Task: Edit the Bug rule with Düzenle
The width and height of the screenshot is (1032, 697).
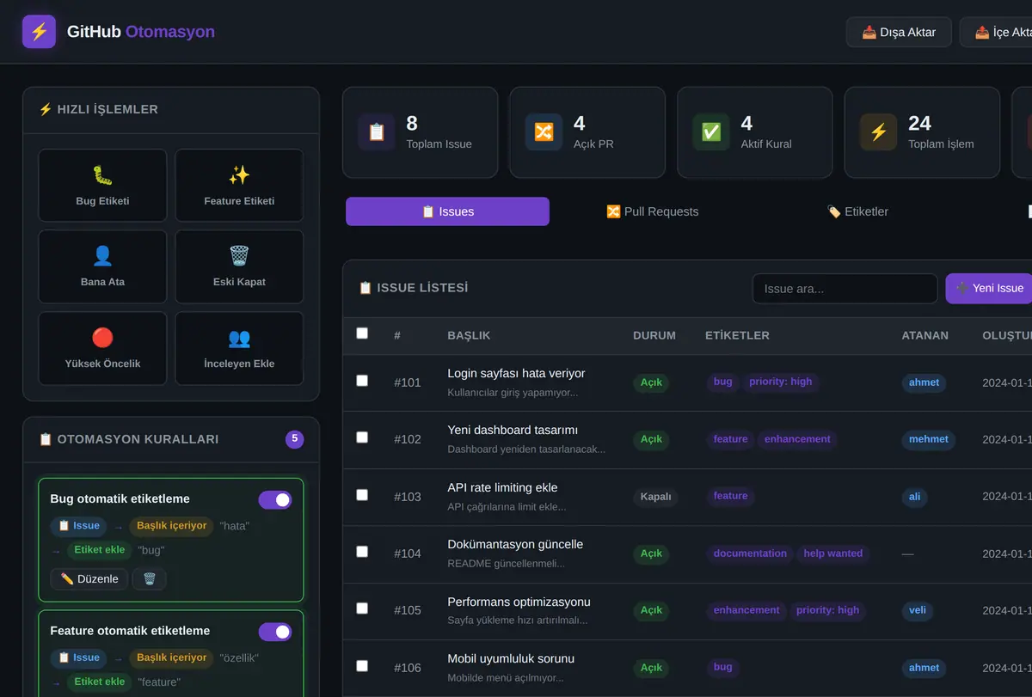Action: [x=89, y=578]
